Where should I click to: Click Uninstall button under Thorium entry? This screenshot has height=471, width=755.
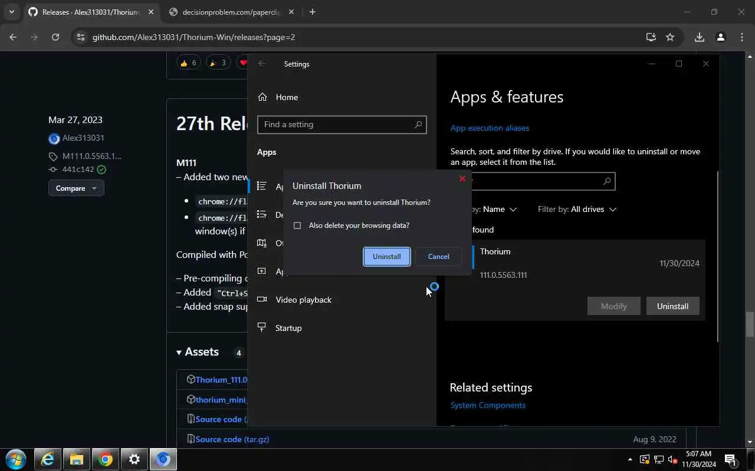[x=672, y=306]
